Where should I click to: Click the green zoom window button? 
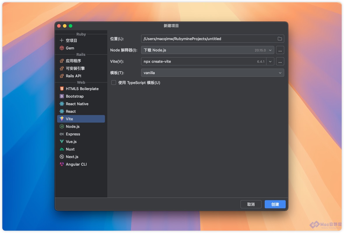[x=71, y=26]
